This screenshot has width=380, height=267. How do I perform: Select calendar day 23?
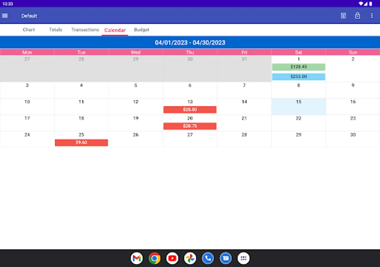pyautogui.click(x=353, y=123)
